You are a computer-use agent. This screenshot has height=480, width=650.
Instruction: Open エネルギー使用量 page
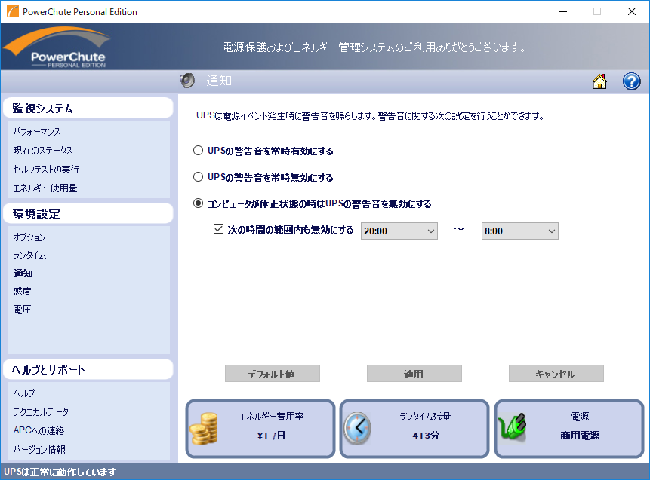[x=45, y=188]
